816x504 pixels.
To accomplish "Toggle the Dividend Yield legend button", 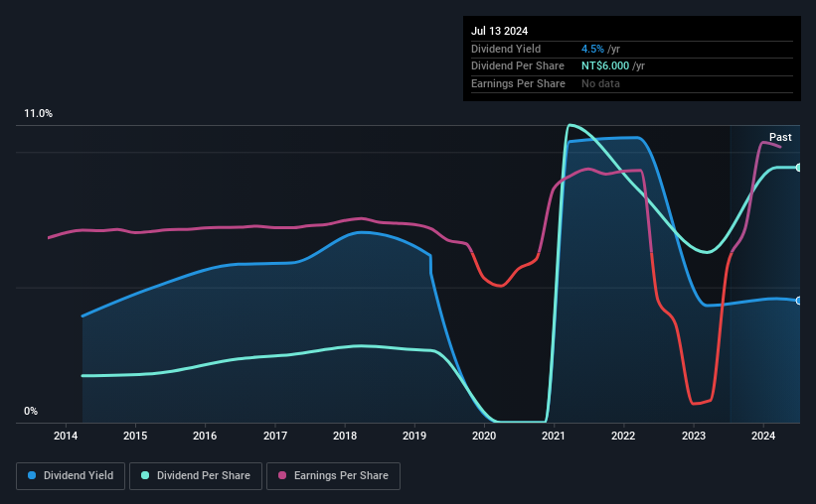I will 71,476.
